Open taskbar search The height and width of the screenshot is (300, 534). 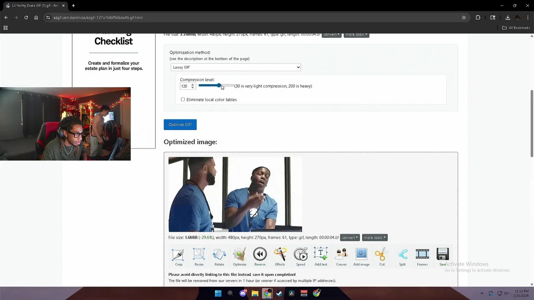click(x=230, y=293)
